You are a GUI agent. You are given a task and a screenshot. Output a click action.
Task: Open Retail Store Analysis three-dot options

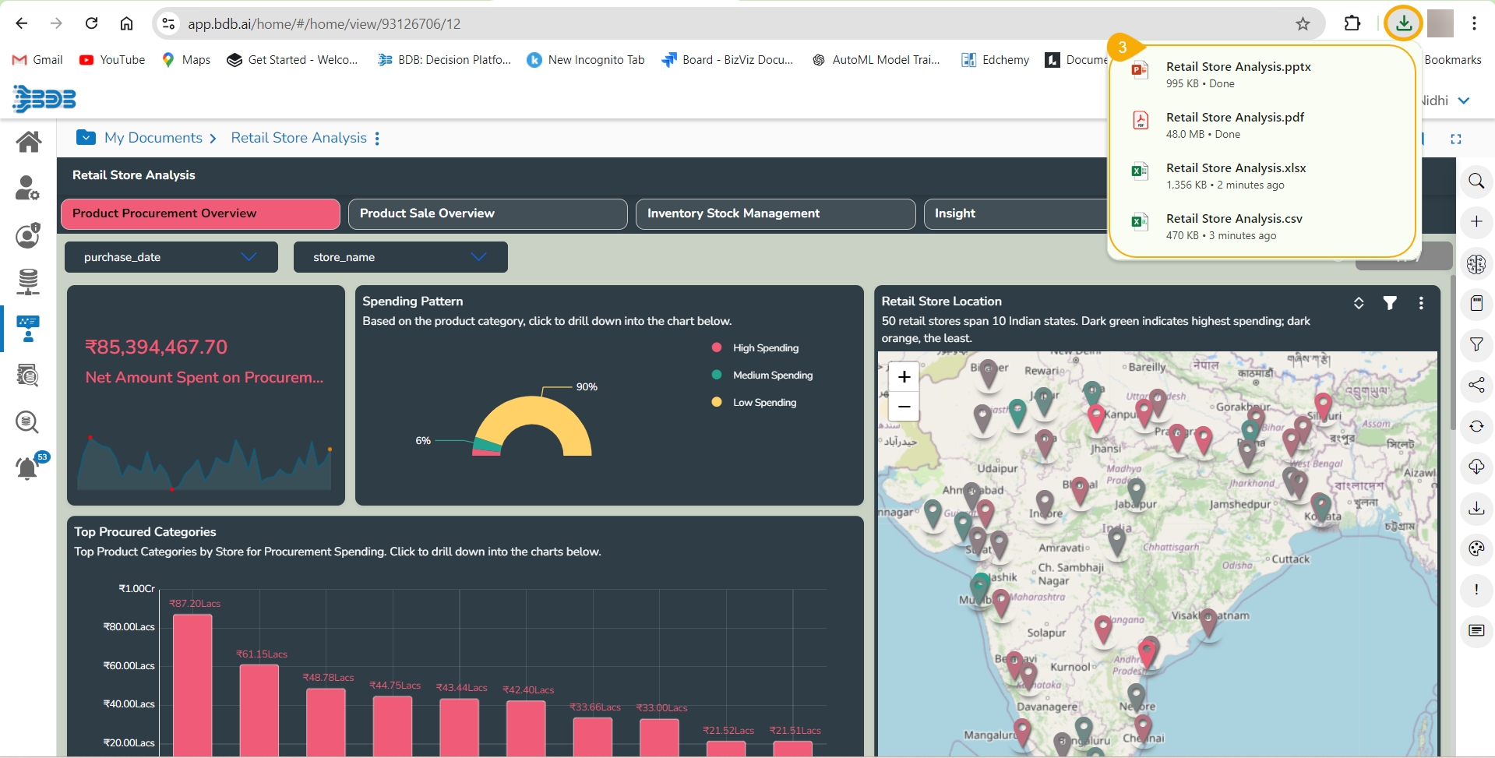(x=377, y=139)
